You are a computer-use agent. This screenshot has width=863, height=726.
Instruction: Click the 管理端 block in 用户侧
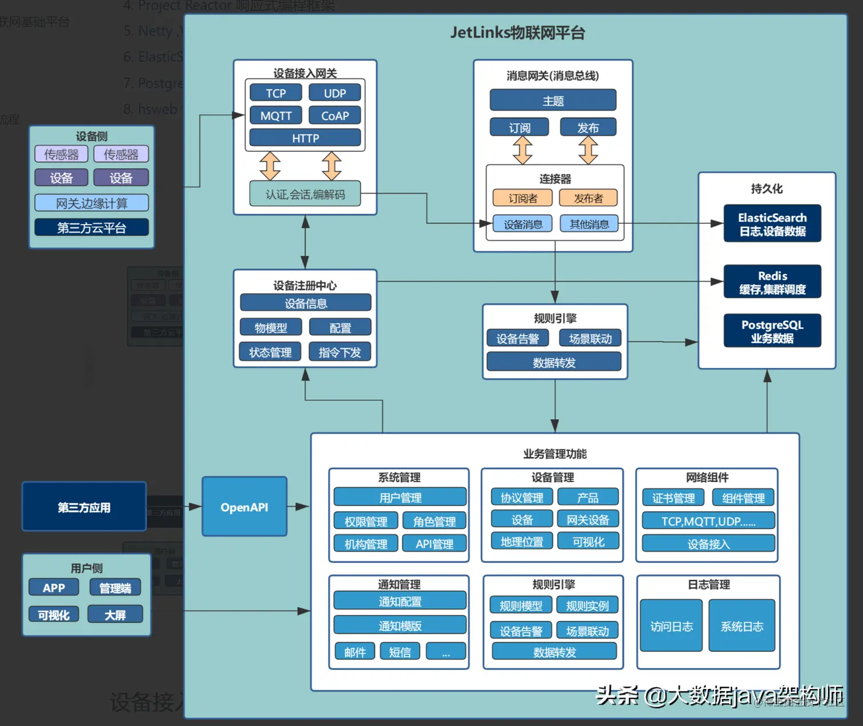[x=115, y=588]
